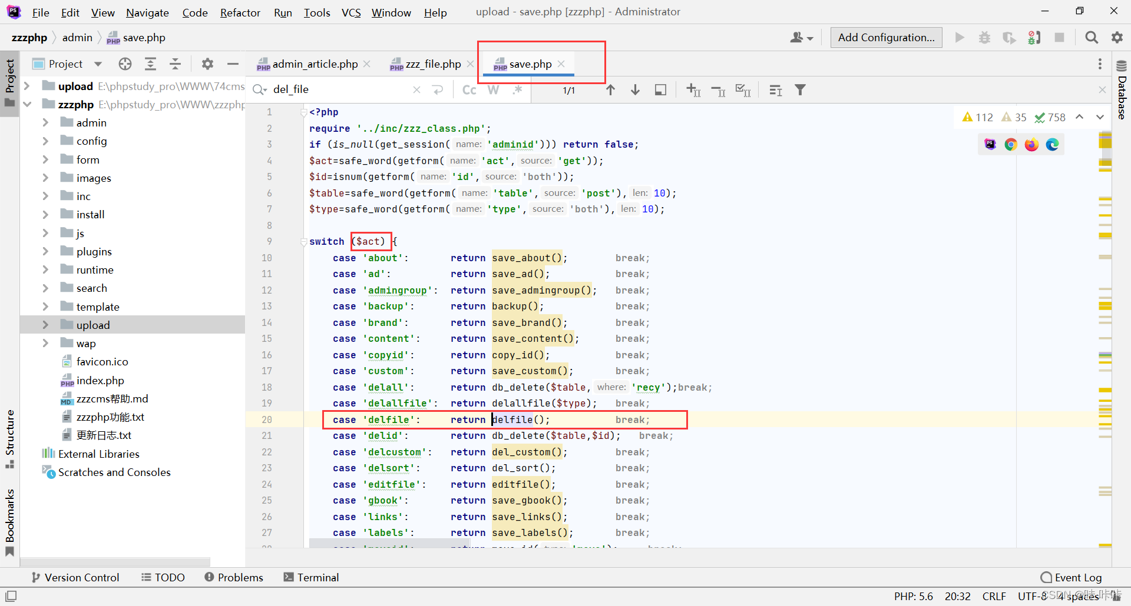The height and width of the screenshot is (606, 1131).
Task: Open IDE settings gear in top toolbar
Action: [1117, 38]
